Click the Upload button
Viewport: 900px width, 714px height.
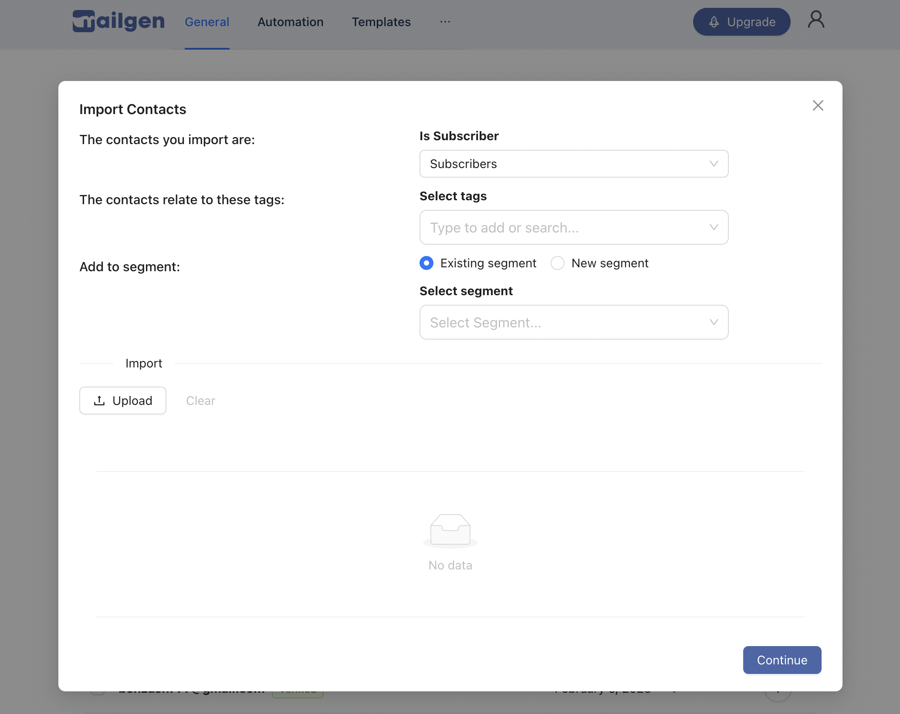[x=123, y=401]
